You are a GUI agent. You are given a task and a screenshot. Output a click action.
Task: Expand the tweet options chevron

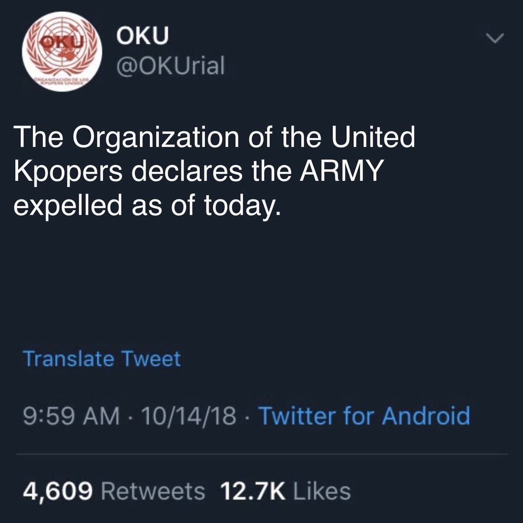coord(495,39)
